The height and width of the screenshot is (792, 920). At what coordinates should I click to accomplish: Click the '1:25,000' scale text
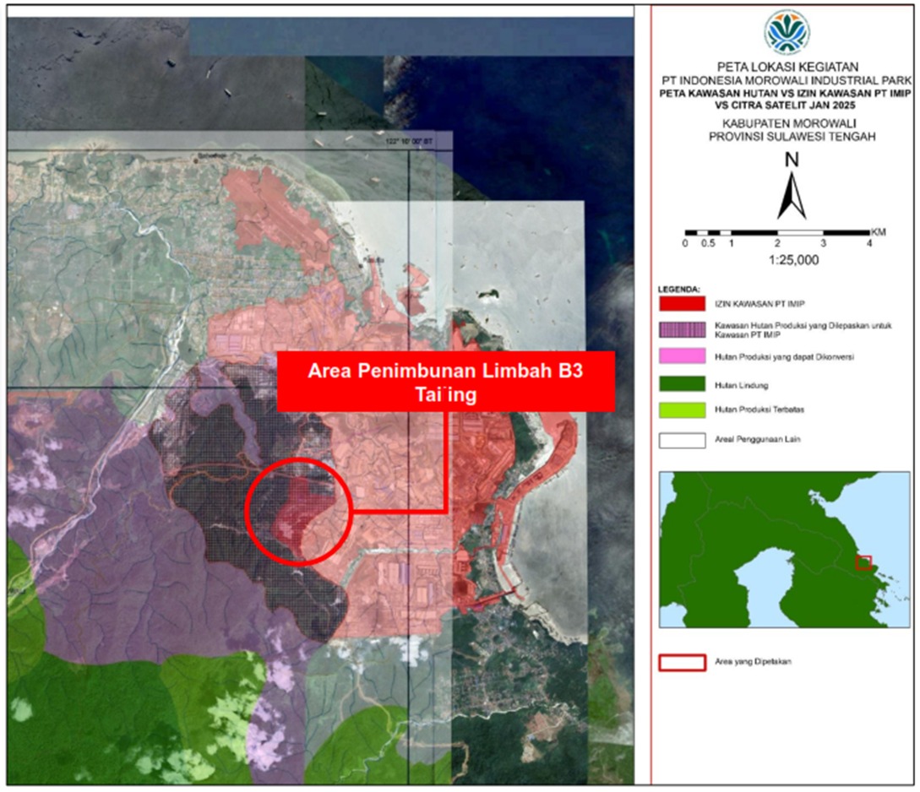[x=793, y=260]
